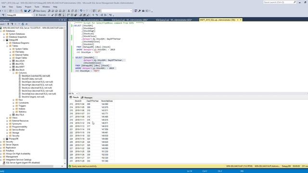The image size is (308, 173).
Task: Expand the dbo.MSFT table node
Action: tap(10, 67)
